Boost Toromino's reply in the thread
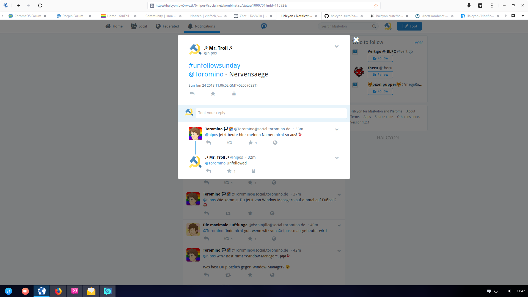The image size is (528, 297). pyautogui.click(x=229, y=143)
